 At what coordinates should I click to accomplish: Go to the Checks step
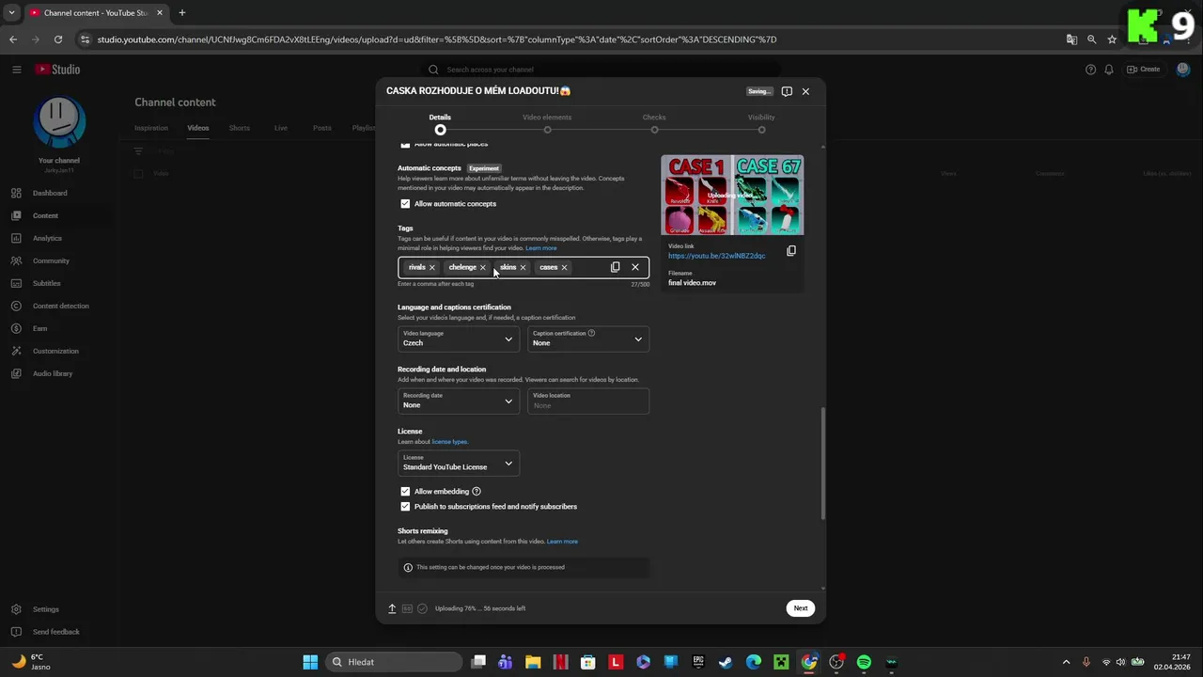[654, 123]
